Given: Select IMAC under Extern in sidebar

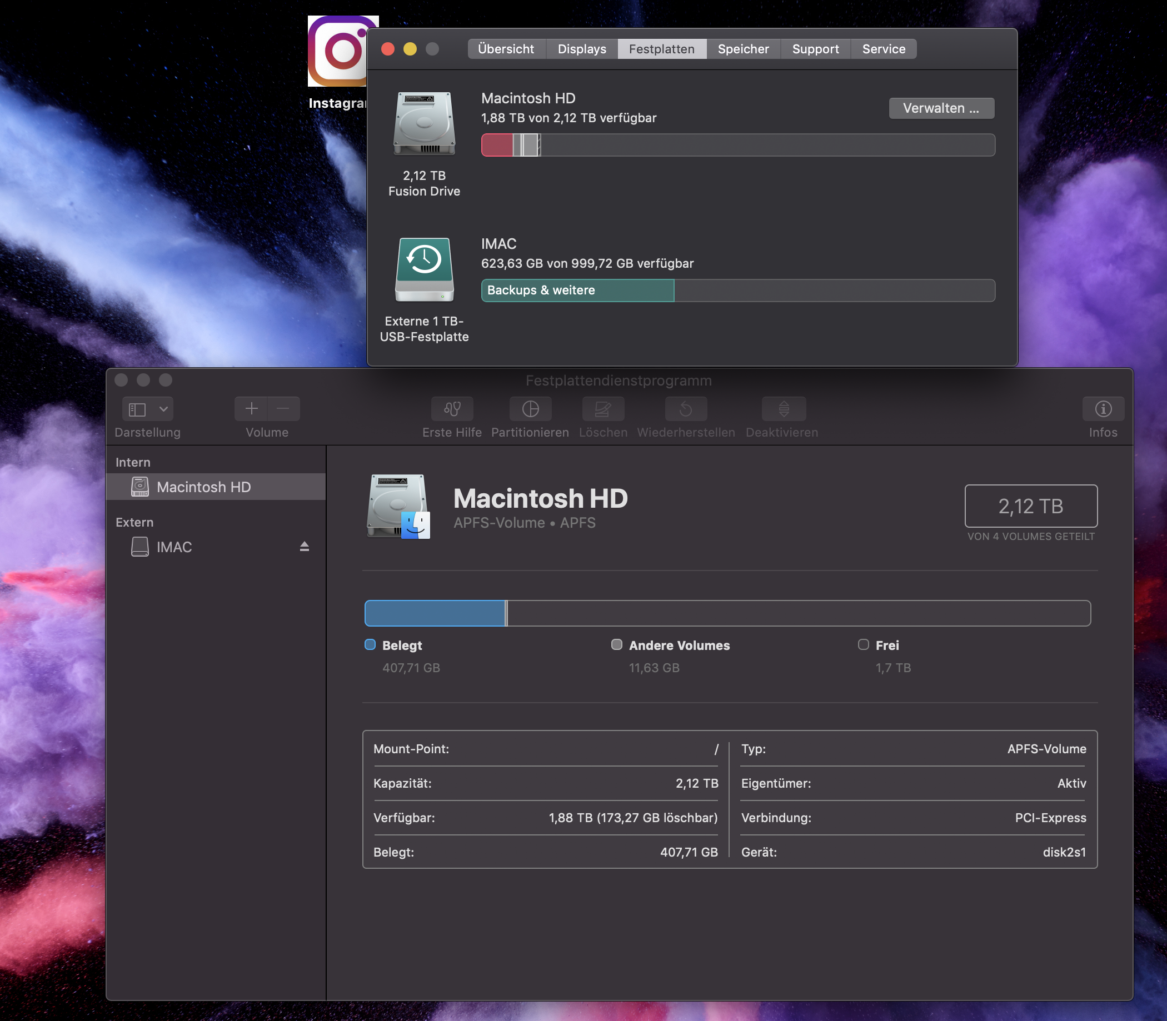Looking at the screenshot, I should (x=174, y=547).
